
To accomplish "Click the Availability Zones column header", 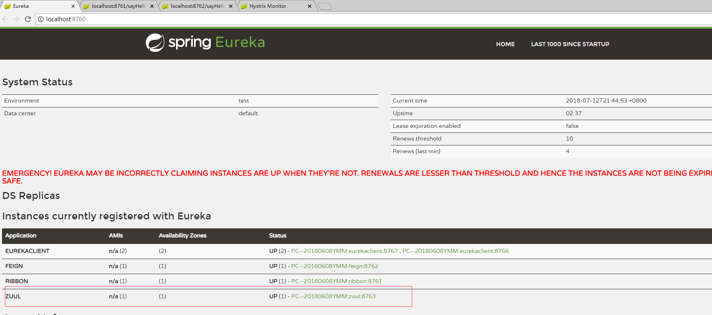I will coord(183,236).
